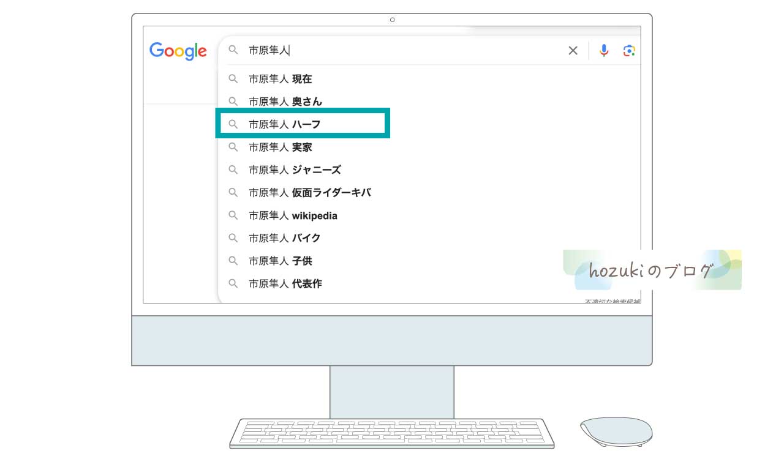Click magnifier icon beside 奥さん suggestion
Viewport: 784px width, 459px height.
pyautogui.click(x=233, y=101)
